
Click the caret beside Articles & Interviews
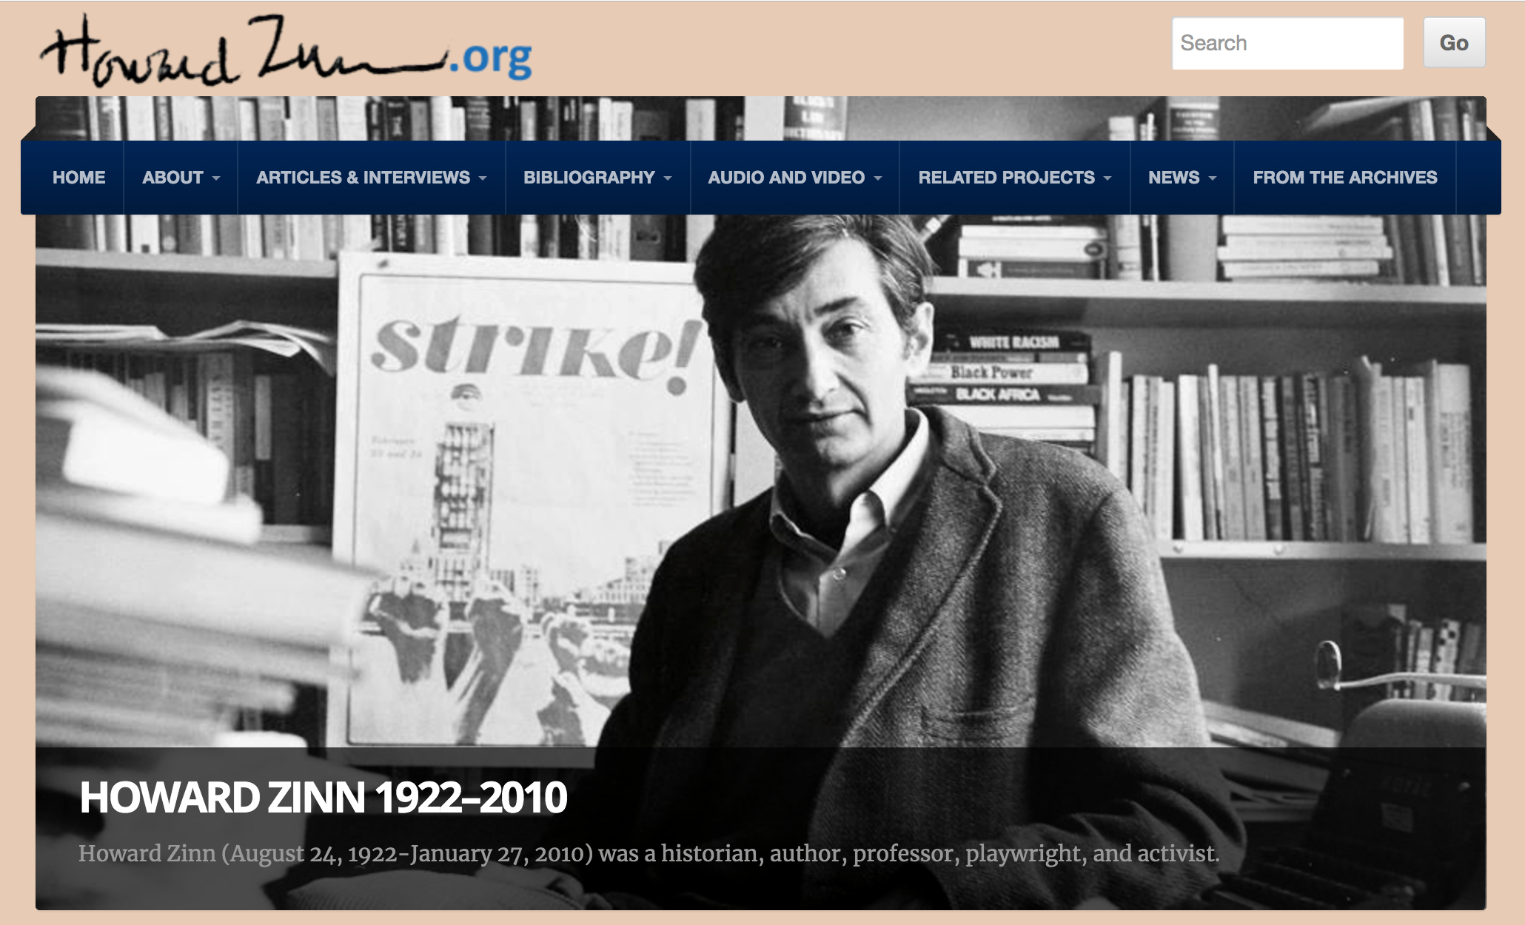(483, 178)
